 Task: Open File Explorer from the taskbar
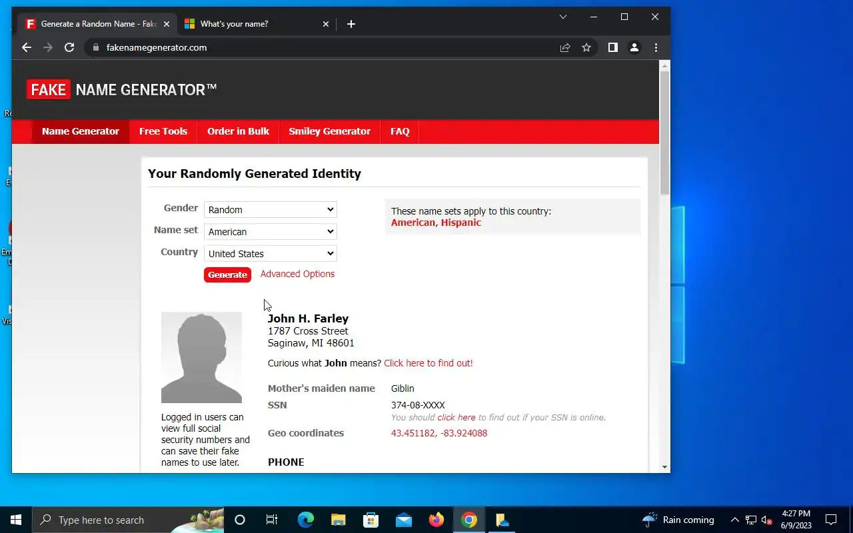click(x=339, y=520)
